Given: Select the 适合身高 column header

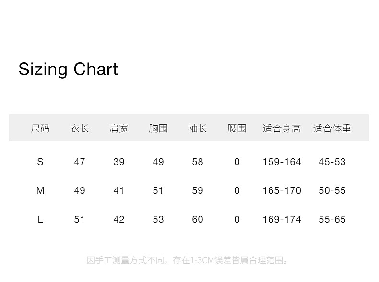Looking at the screenshot, I should [x=282, y=129].
